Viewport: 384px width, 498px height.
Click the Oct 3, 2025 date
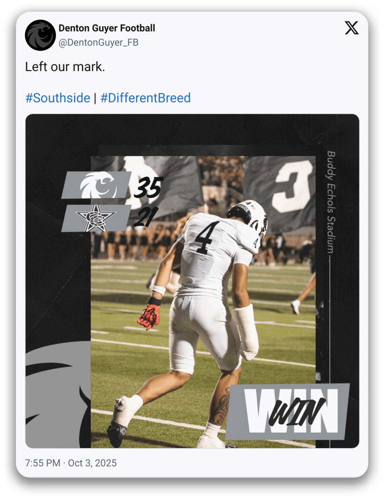(92, 463)
